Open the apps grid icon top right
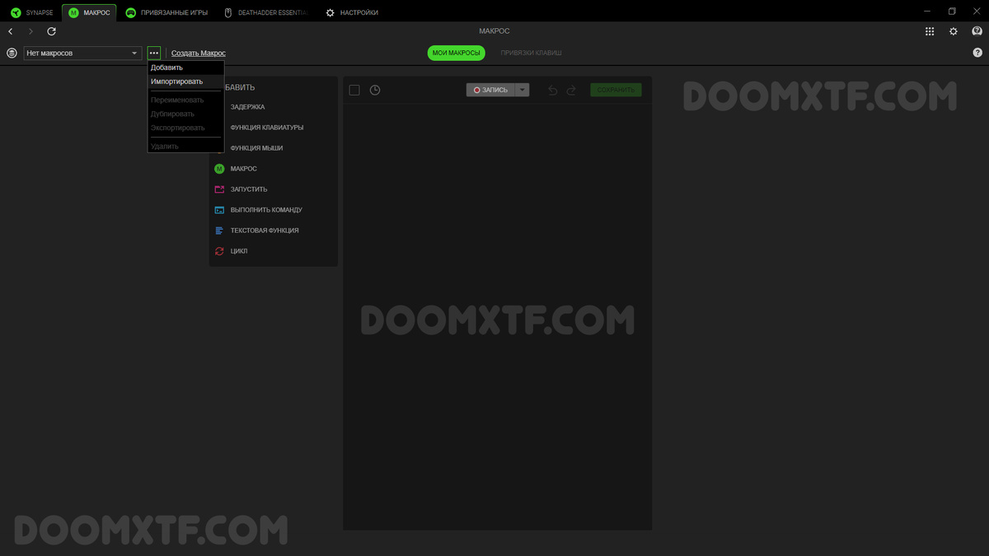989x556 pixels. (930, 31)
